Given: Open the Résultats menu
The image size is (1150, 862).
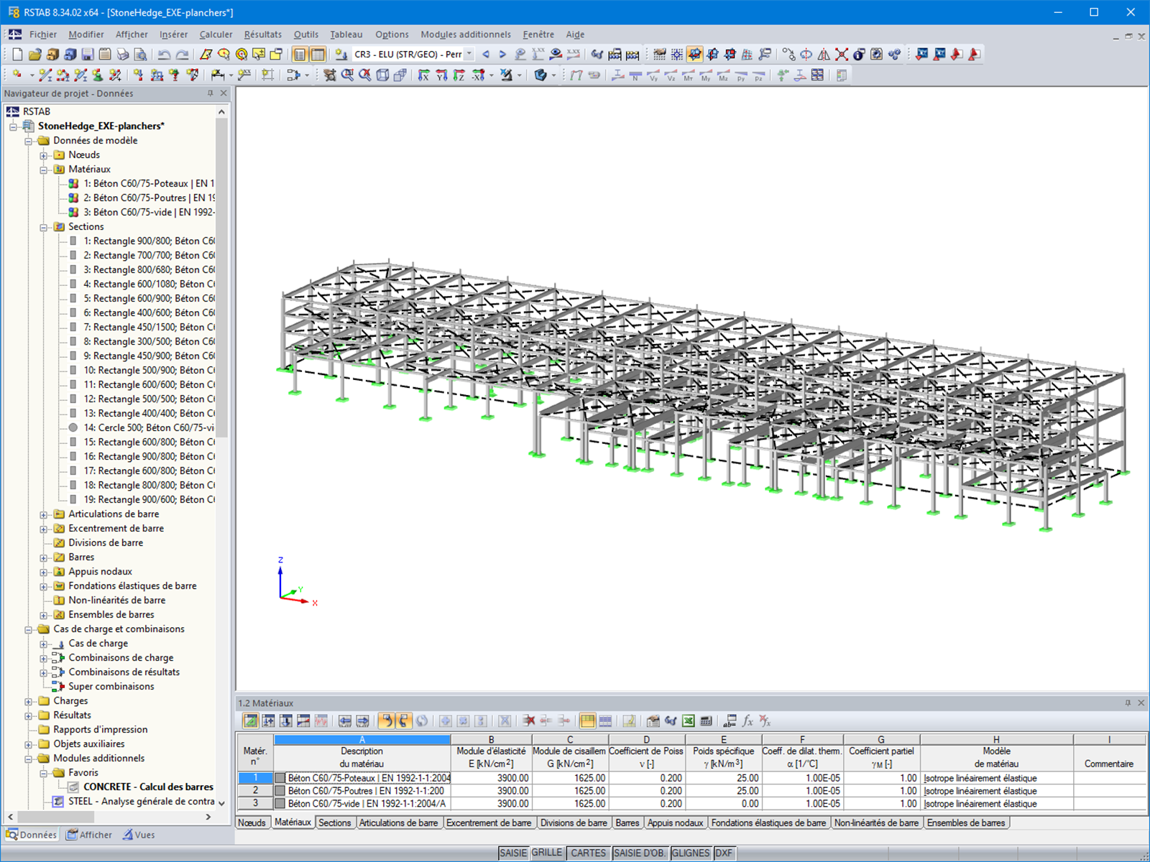Looking at the screenshot, I should click(x=262, y=34).
